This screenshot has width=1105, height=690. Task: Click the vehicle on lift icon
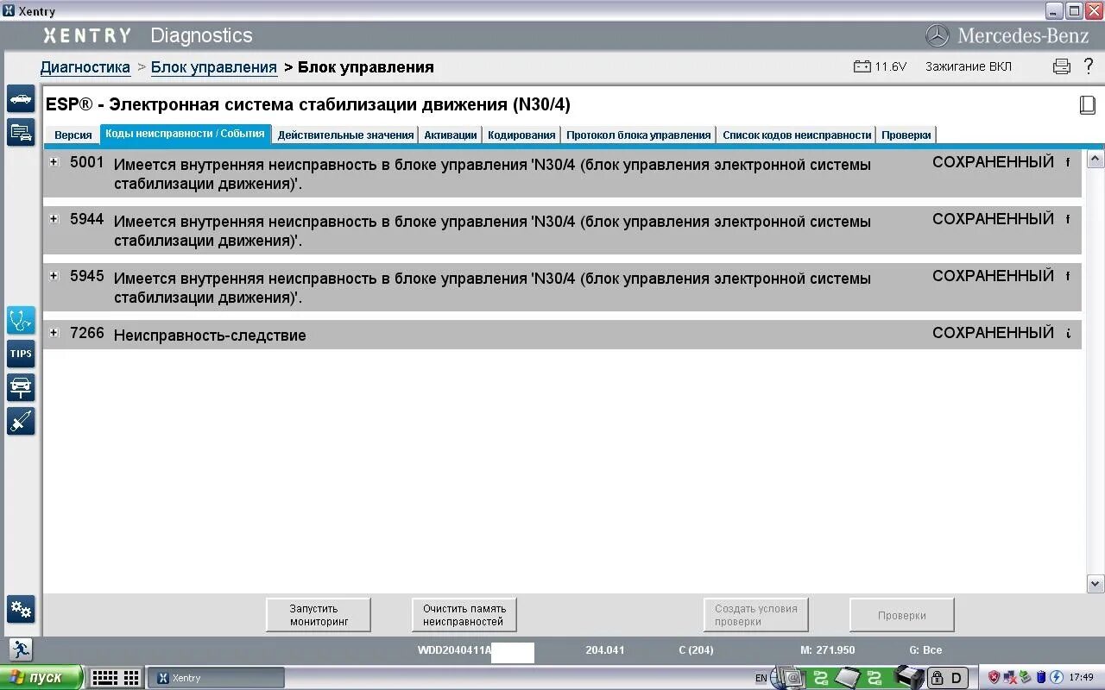(x=21, y=387)
